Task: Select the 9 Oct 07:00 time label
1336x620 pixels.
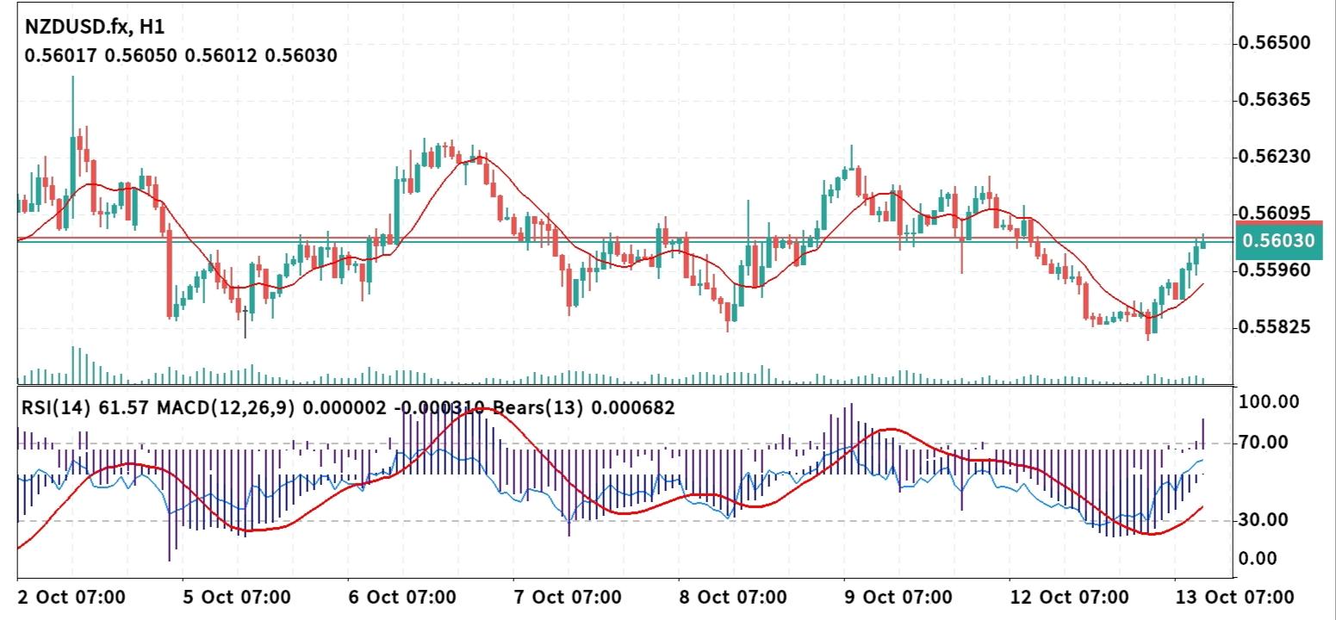Action: [x=898, y=597]
